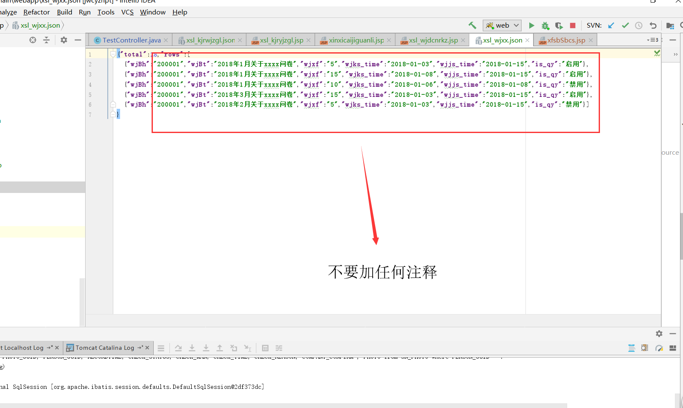The image size is (683, 408).
Task: Open the editor settings gear above the console
Action: click(659, 334)
